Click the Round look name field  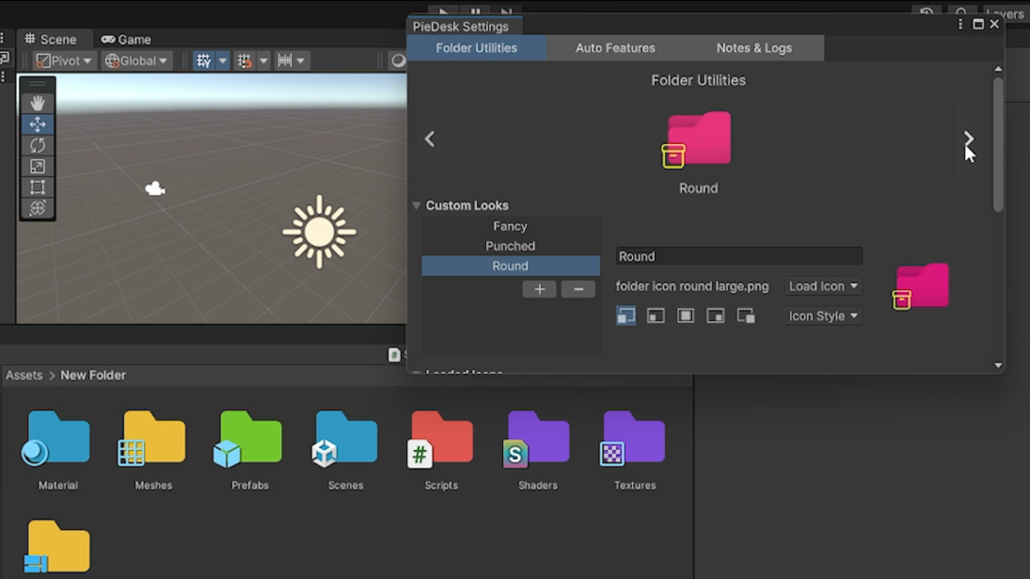pos(739,256)
